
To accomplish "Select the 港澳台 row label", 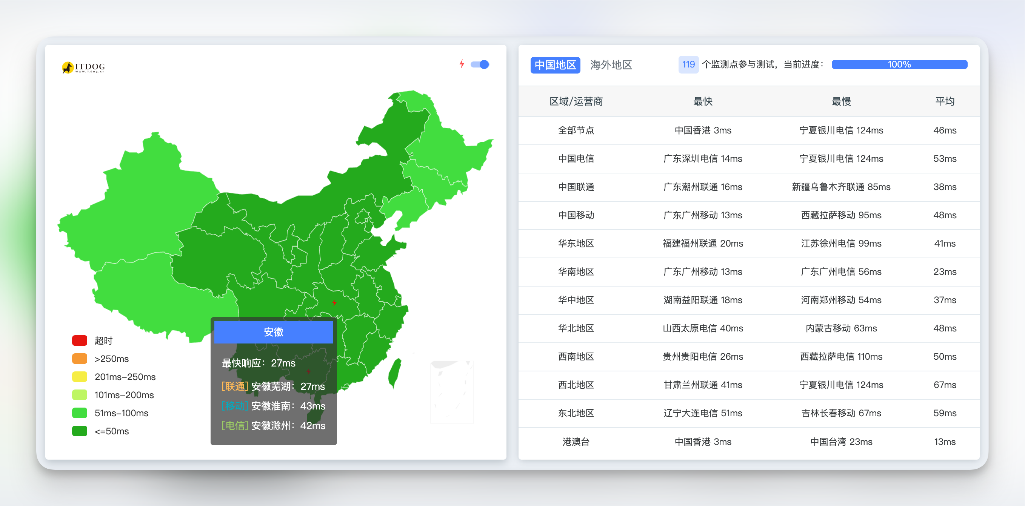I will click(x=576, y=442).
